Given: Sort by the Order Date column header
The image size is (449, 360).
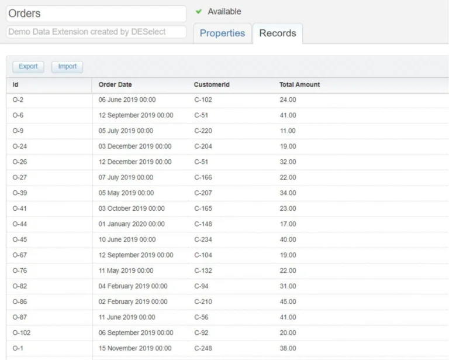Looking at the screenshot, I should click(x=115, y=85).
